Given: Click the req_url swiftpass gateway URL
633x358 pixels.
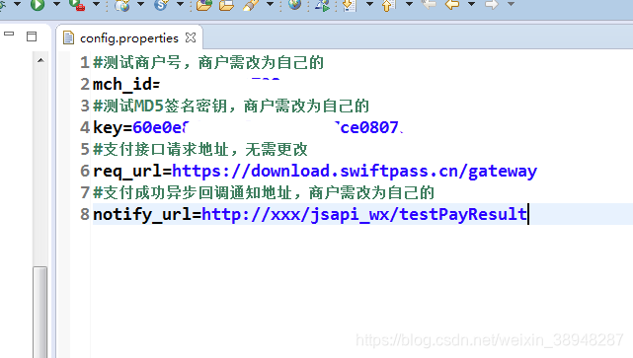Looking at the screenshot, I should (355, 171).
